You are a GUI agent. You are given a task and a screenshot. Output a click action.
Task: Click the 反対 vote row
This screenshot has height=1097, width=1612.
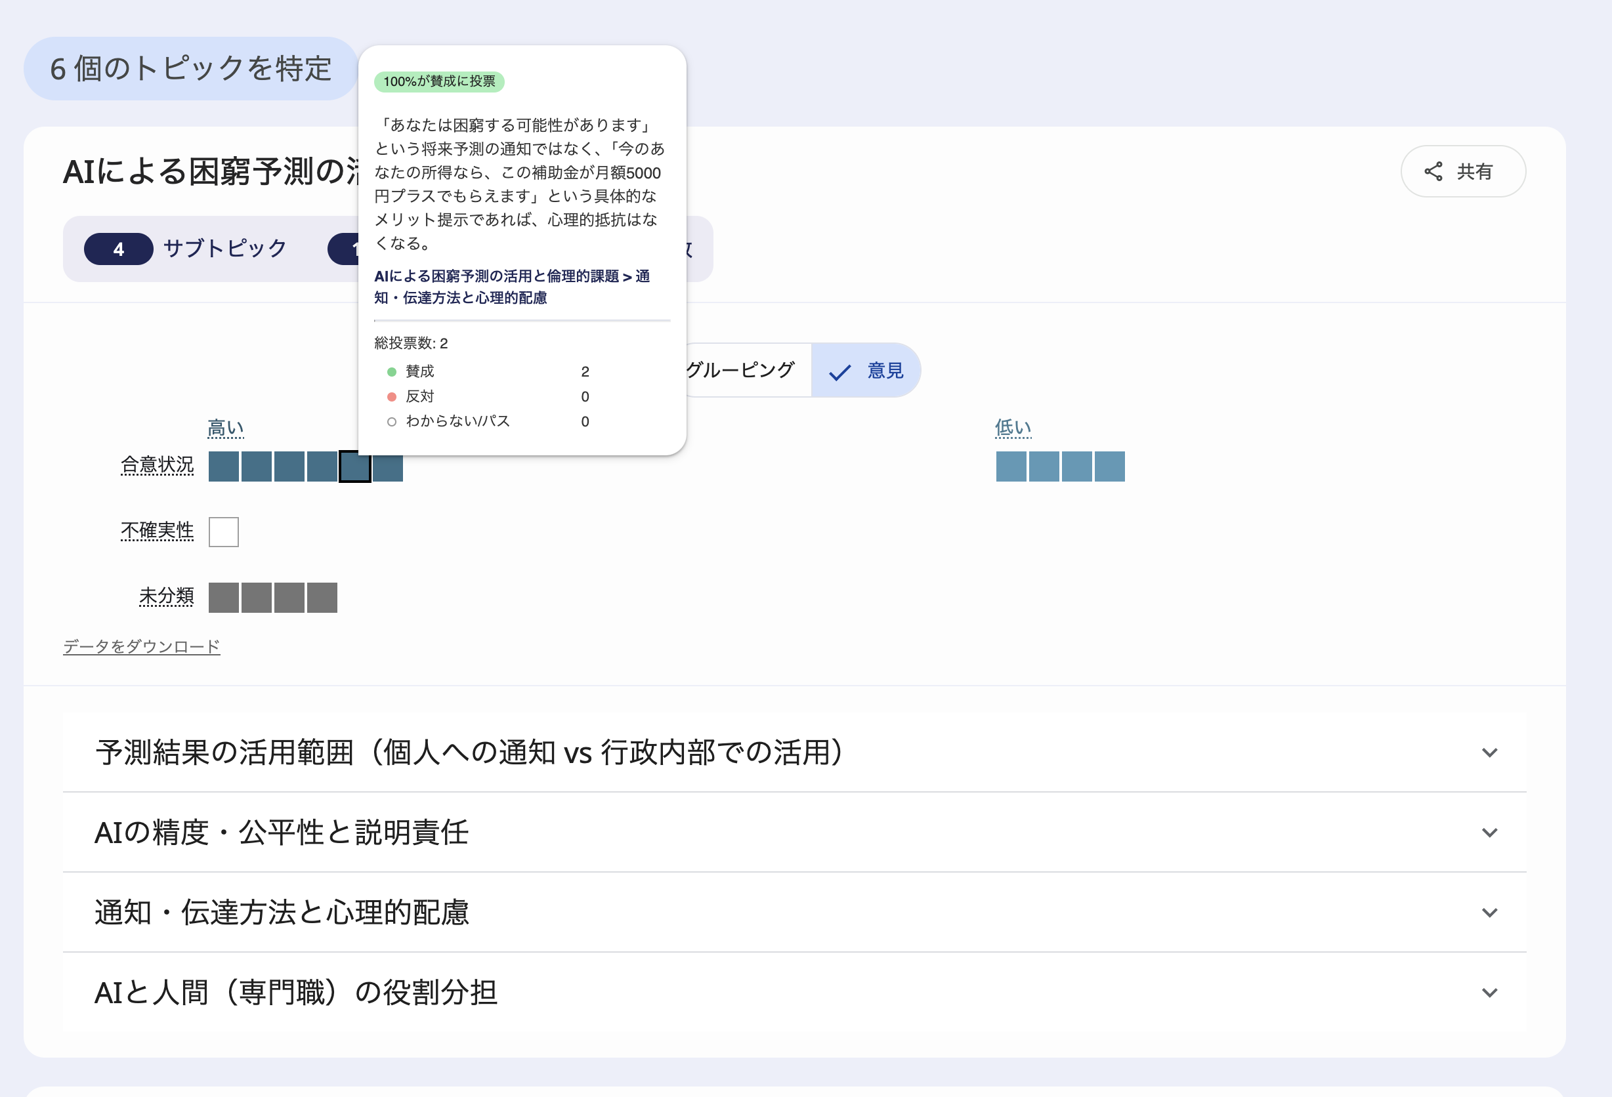488,397
